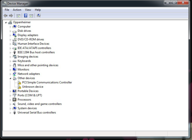Click the Human Interface Devices icon
192x140 pixels.
pos(14,44)
